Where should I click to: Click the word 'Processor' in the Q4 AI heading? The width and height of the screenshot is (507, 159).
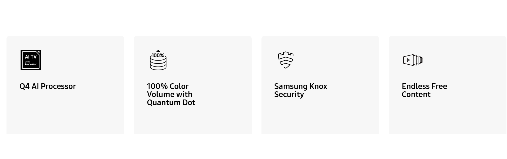pos(58,86)
